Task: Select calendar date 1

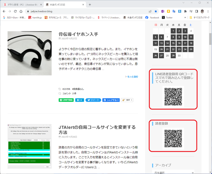Action: pyautogui.click(x=173, y=31)
